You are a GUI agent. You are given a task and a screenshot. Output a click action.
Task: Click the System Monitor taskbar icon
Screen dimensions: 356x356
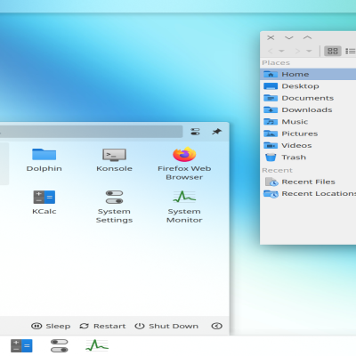97,346
